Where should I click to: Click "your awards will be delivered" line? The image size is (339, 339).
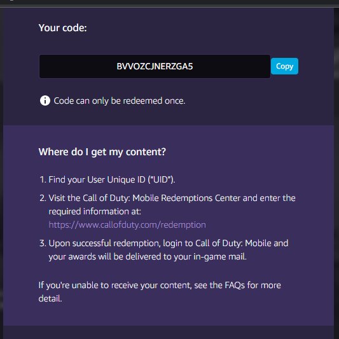click(x=148, y=256)
